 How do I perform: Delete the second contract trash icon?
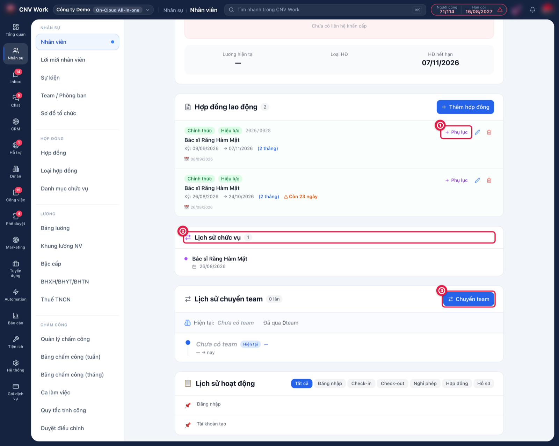point(489,180)
